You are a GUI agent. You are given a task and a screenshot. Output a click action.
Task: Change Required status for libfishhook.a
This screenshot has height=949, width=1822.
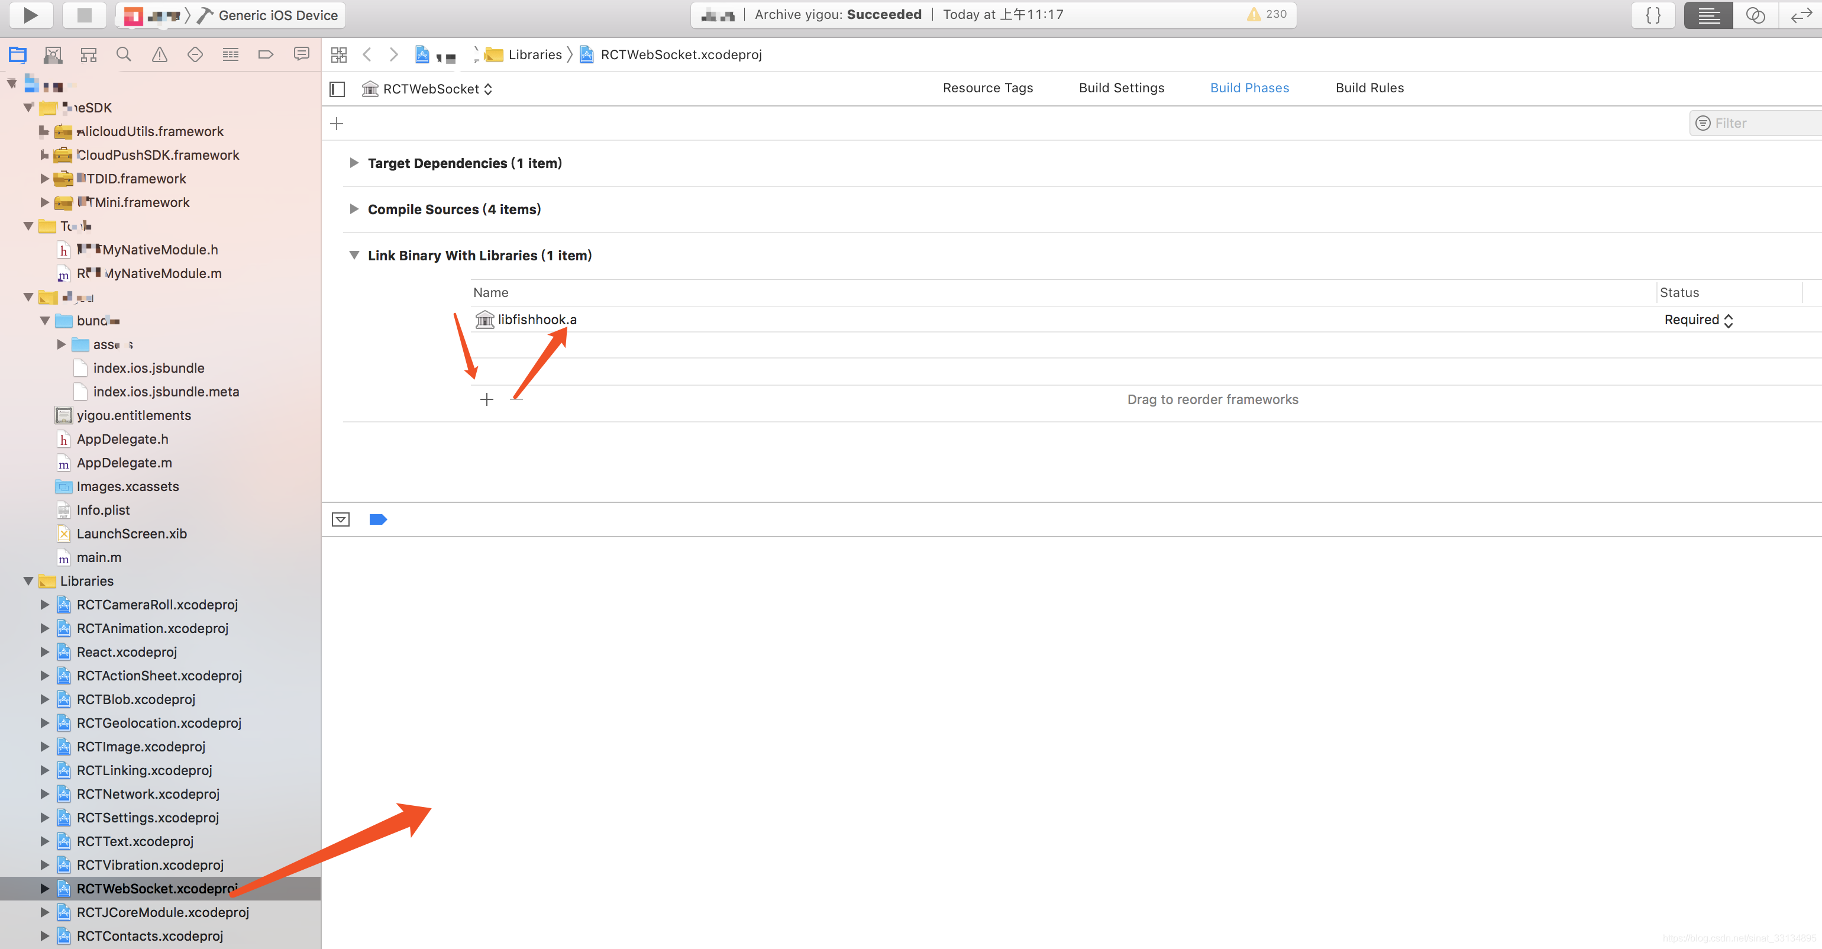coord(1698,320)
